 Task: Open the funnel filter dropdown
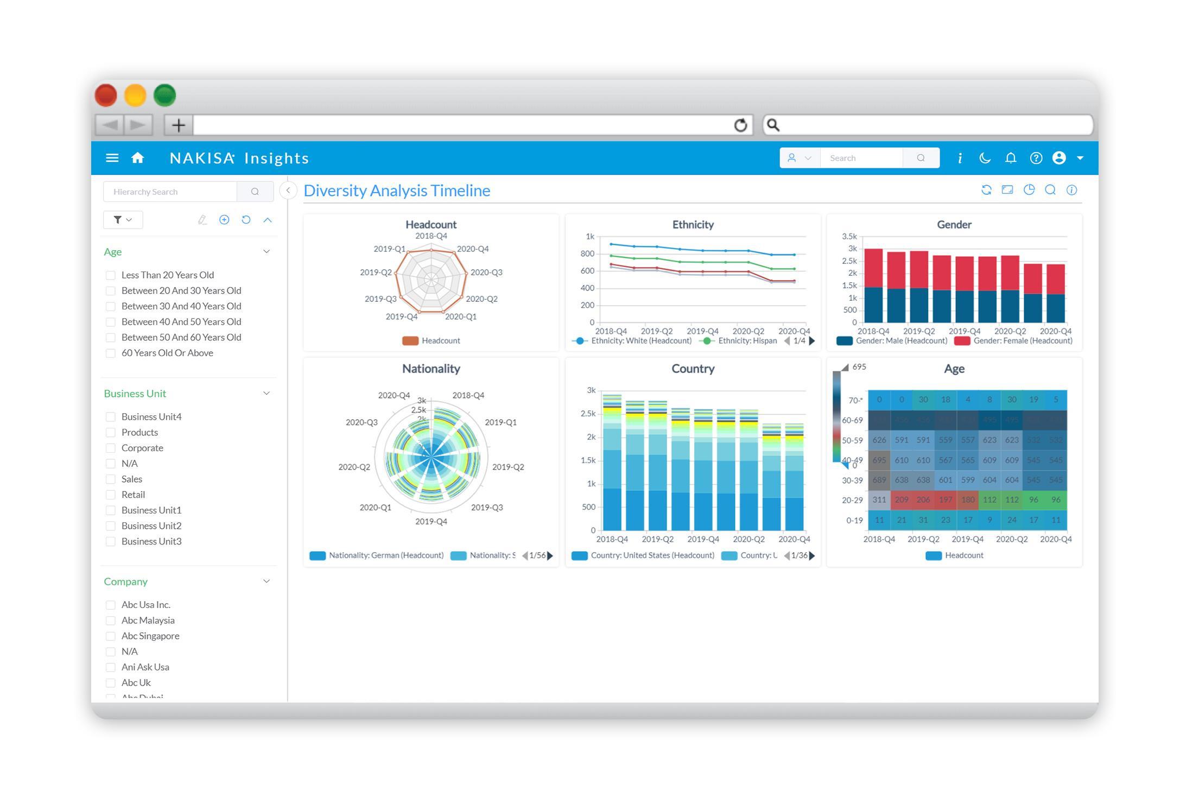[x=123, y=220]
